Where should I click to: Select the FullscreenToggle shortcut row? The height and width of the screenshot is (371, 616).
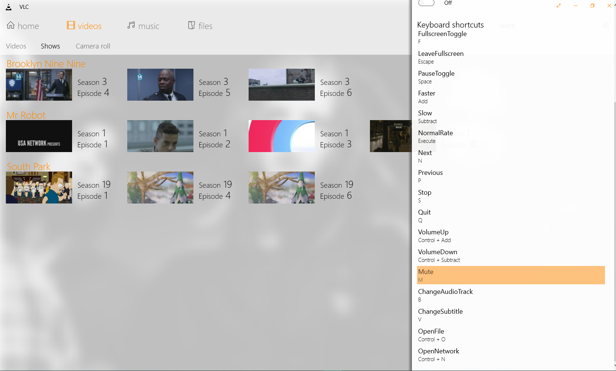511,37
